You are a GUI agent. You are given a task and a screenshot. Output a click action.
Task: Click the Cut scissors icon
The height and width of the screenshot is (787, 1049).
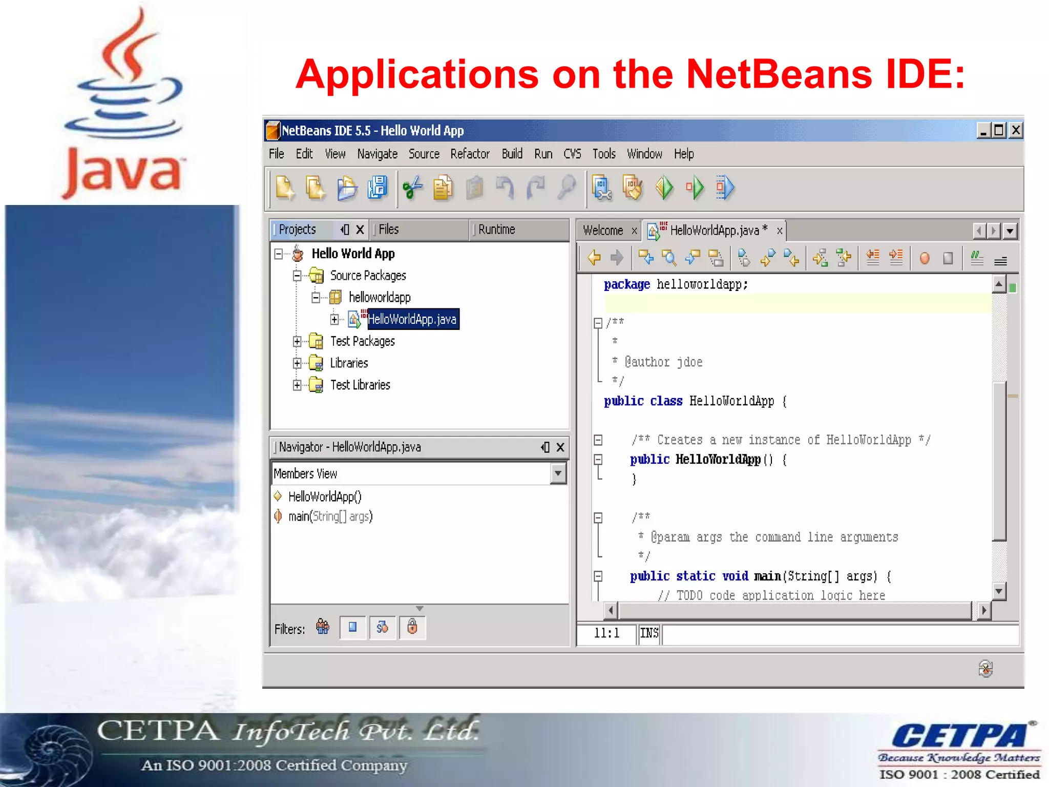click(x=412, y=188)
